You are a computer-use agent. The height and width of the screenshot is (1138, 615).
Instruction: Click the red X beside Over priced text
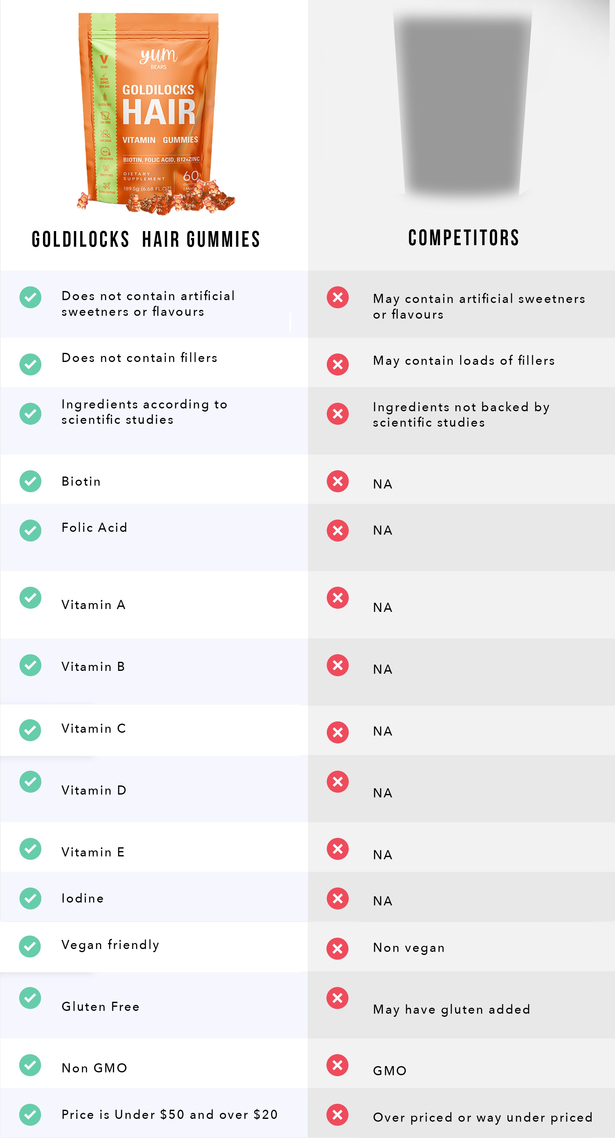pyautogui.click(x=337, y=1114)
